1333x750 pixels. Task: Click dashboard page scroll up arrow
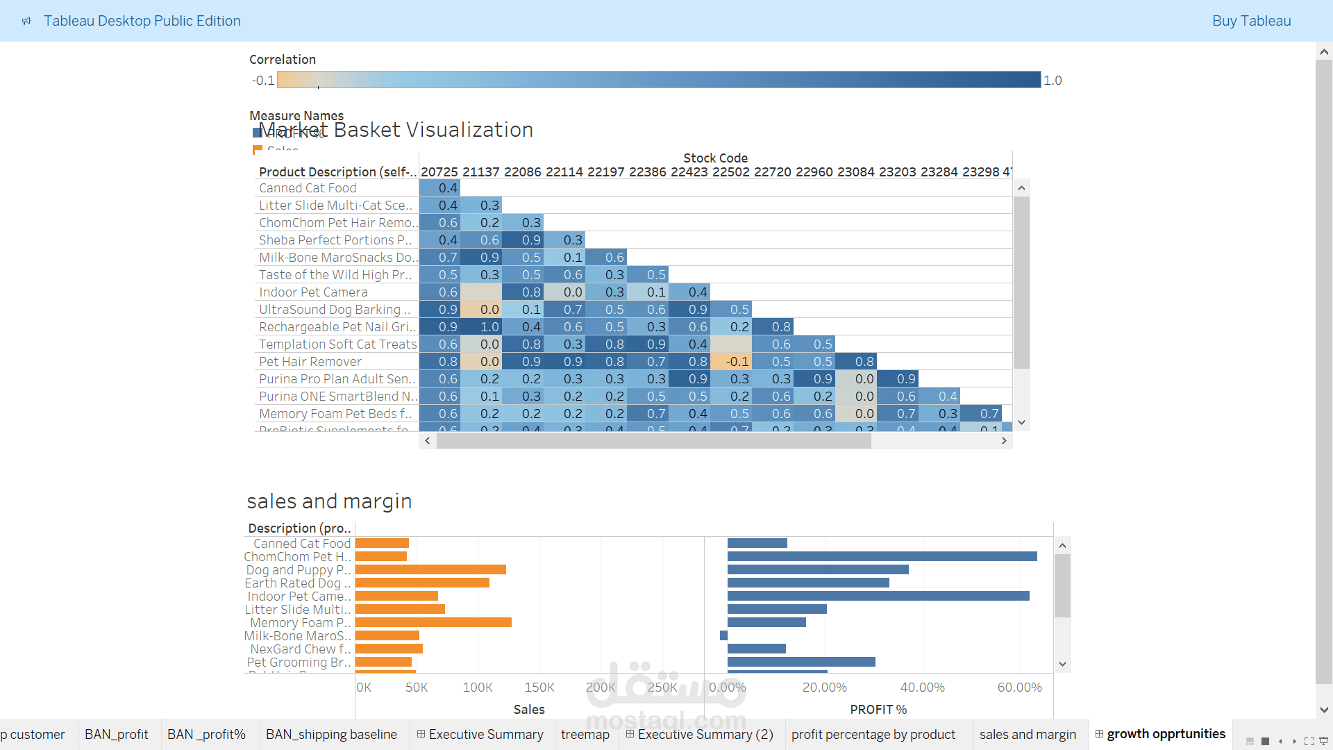tap(1324, 52)
